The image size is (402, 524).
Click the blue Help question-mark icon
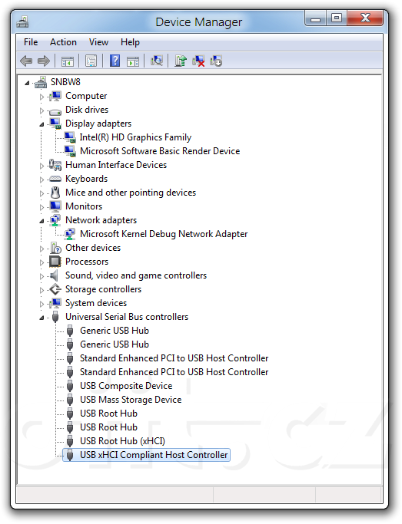click(115, 61)
